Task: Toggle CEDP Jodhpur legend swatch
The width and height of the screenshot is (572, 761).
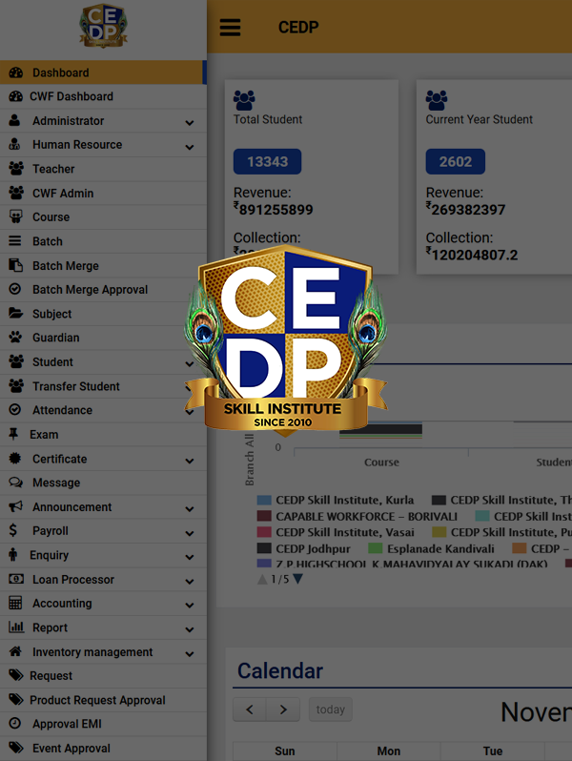Action: [264, 548]
